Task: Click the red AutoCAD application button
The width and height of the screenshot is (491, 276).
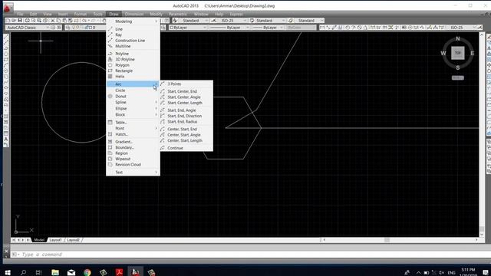Action: pos(8,8)
